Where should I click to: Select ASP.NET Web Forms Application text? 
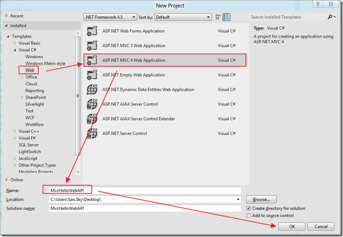click(134, 31)
